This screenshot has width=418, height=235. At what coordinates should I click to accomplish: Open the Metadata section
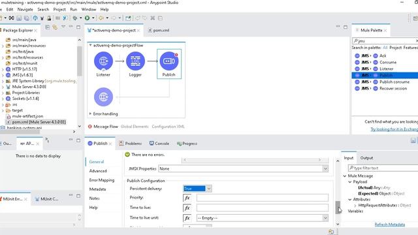(97, 189)
